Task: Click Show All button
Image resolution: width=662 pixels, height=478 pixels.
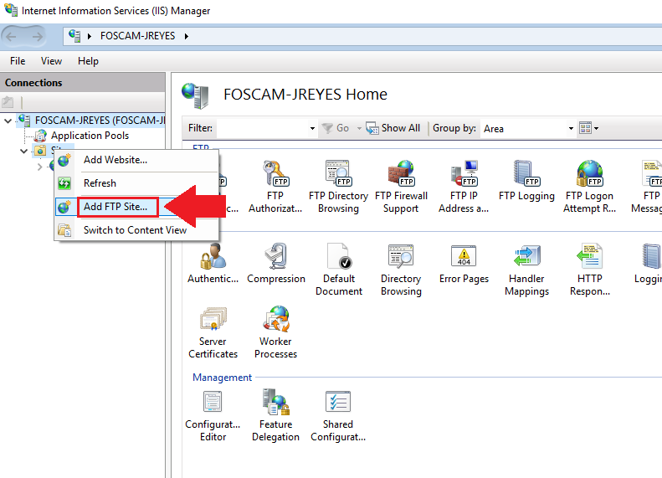Action: (393, 128)
